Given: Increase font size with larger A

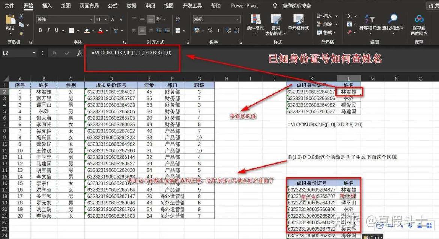Looking at the screenshot, I should point(113,19).
